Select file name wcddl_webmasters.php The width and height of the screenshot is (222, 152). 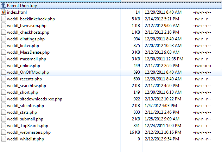click(29, 132)
